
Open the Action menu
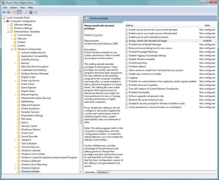[x=13, y=7]
